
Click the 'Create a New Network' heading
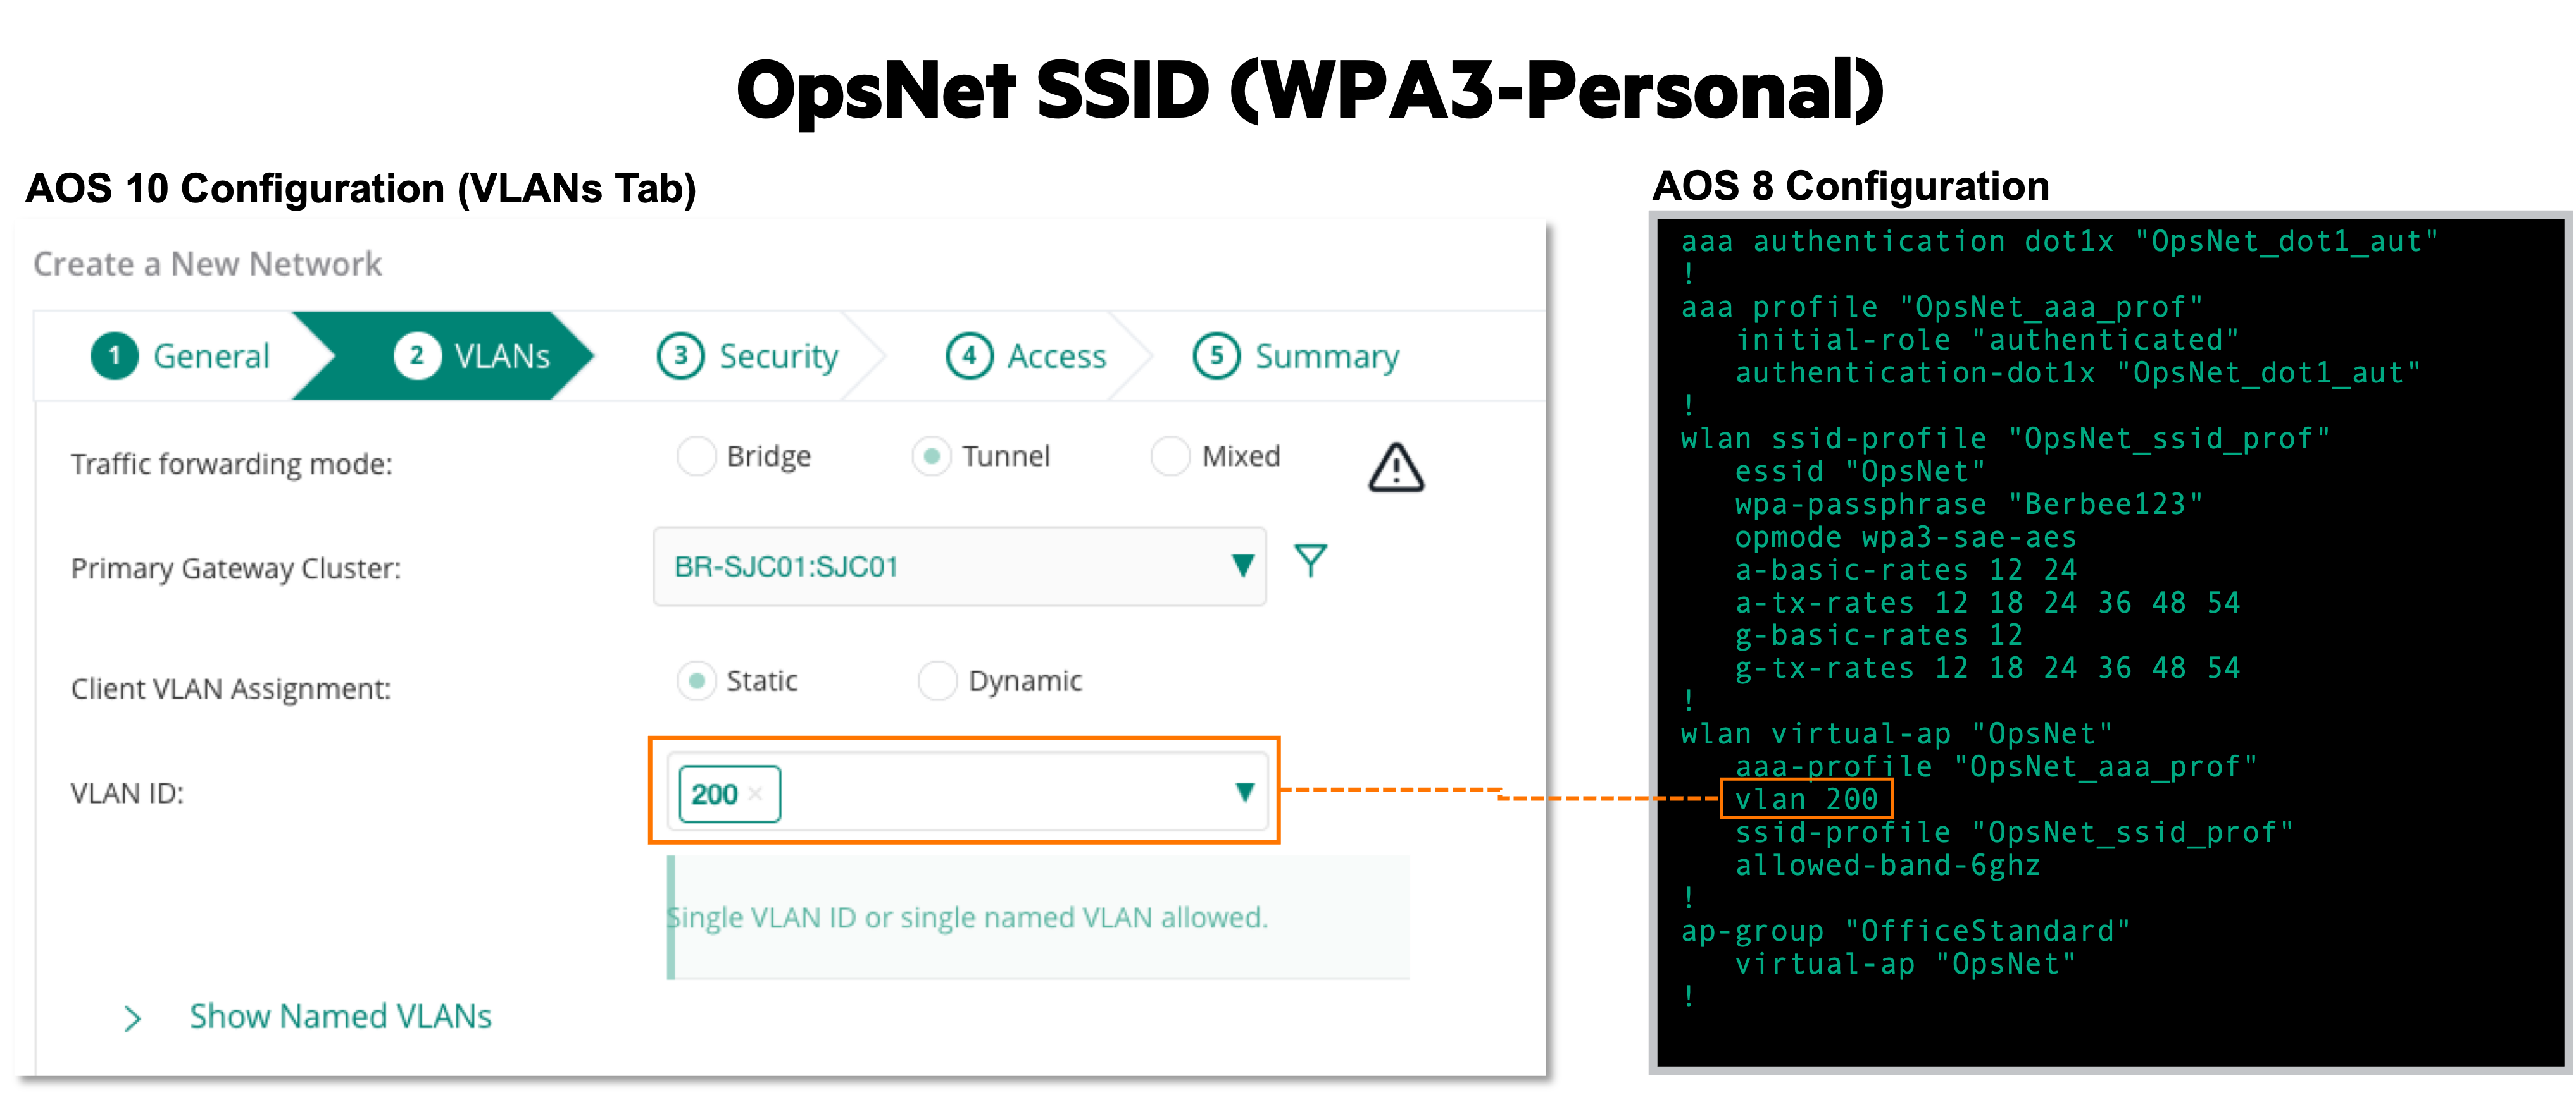(x=207, y=264)
